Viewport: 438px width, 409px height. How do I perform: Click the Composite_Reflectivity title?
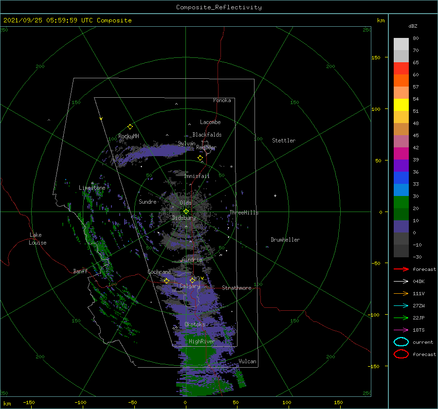coord(219,7)
